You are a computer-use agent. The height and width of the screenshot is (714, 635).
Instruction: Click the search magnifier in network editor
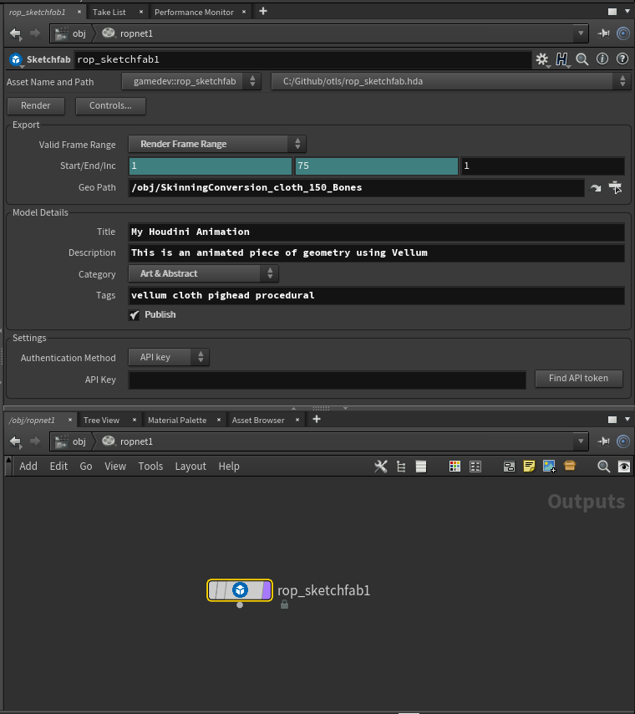(603, 467)
